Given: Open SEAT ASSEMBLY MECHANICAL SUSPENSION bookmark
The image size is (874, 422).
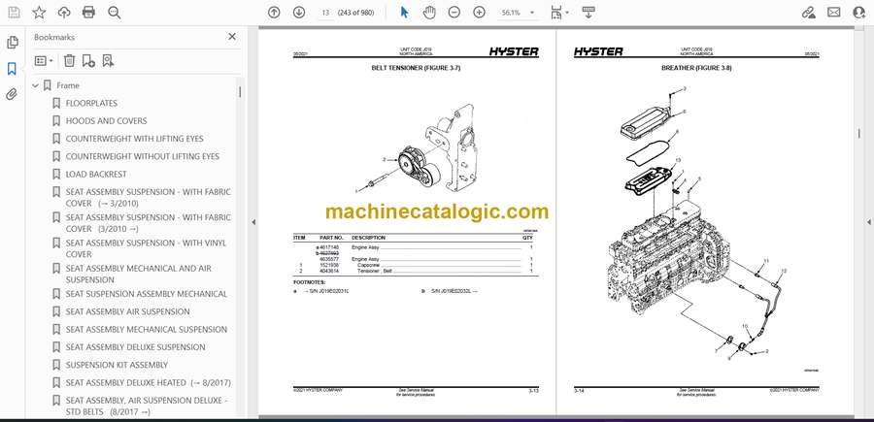Looking at the screenshot, I should click(x=147, y=330).
